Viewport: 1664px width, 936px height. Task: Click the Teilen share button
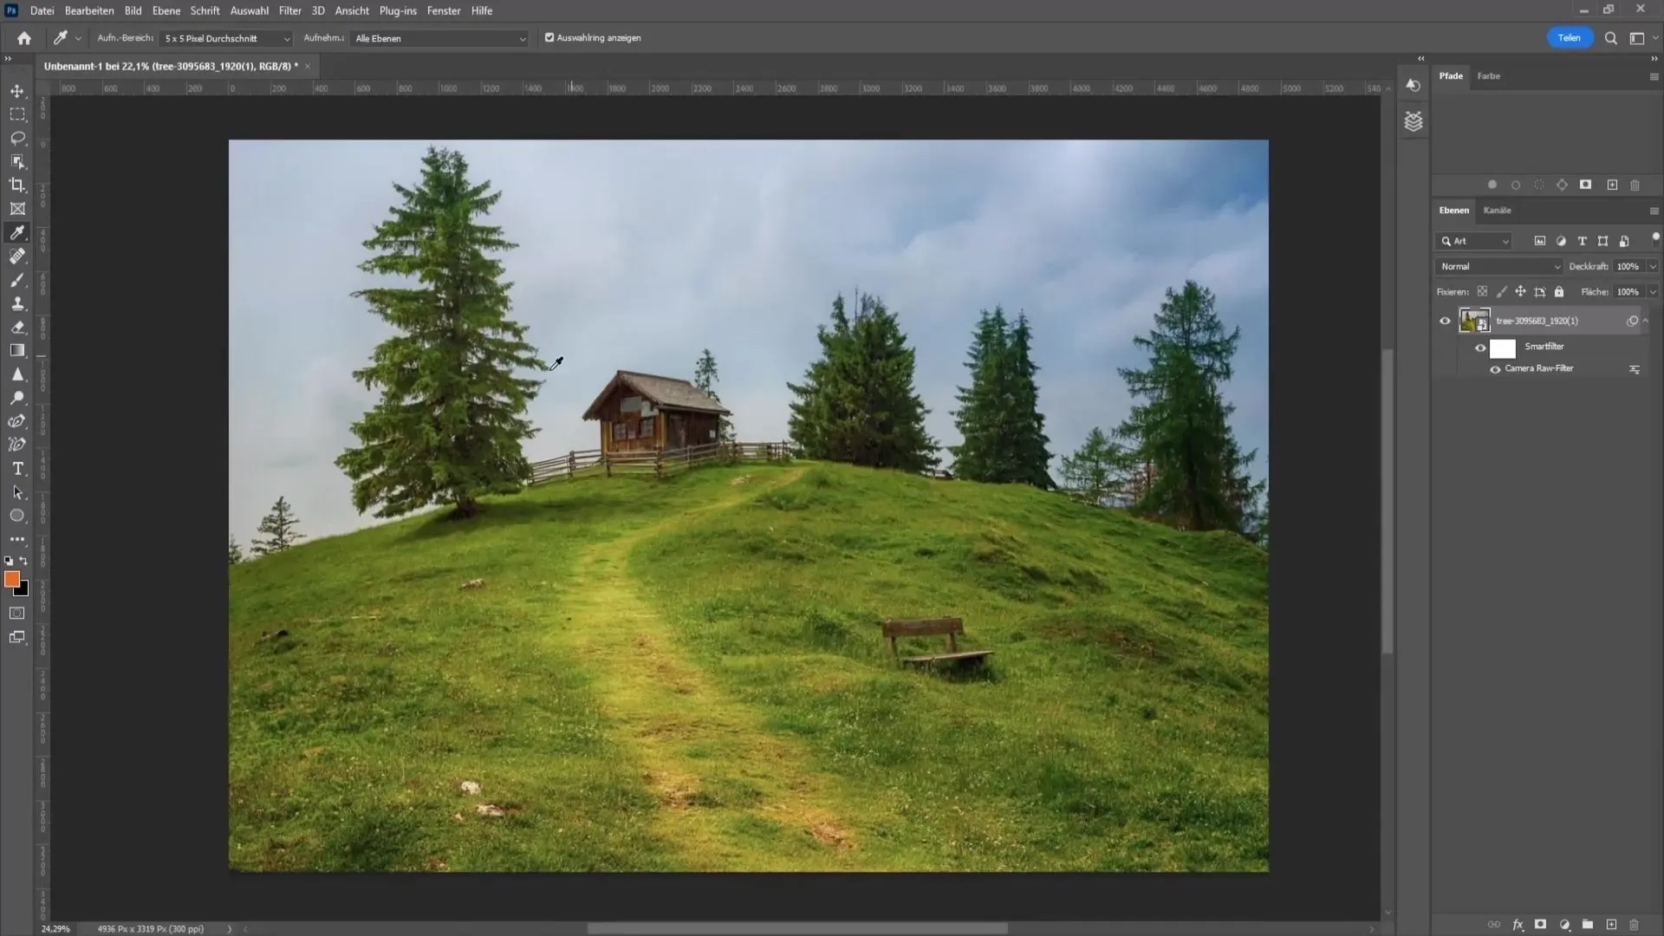pos(1570,38)
